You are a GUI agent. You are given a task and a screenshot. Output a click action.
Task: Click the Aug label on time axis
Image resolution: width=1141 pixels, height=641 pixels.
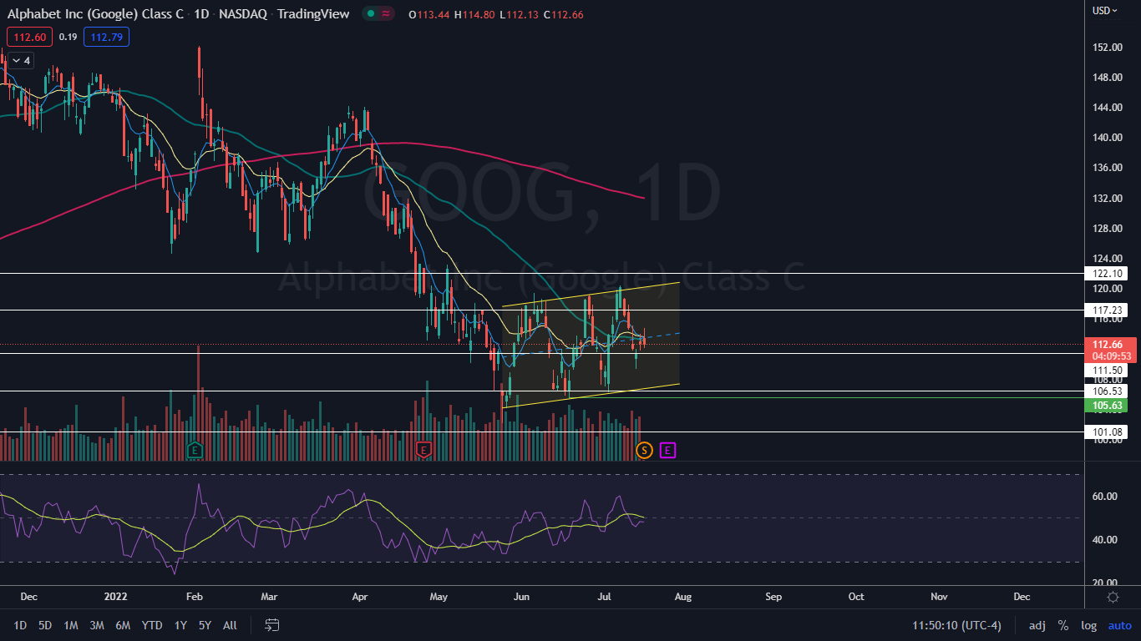tap(683, 598)
